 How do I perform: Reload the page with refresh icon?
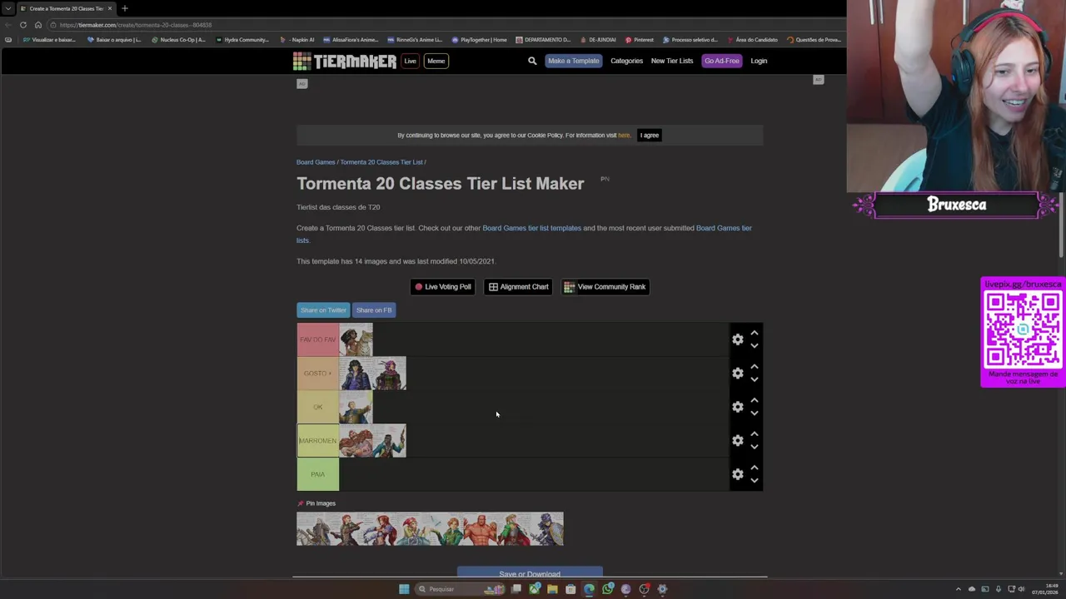point(23,25)
